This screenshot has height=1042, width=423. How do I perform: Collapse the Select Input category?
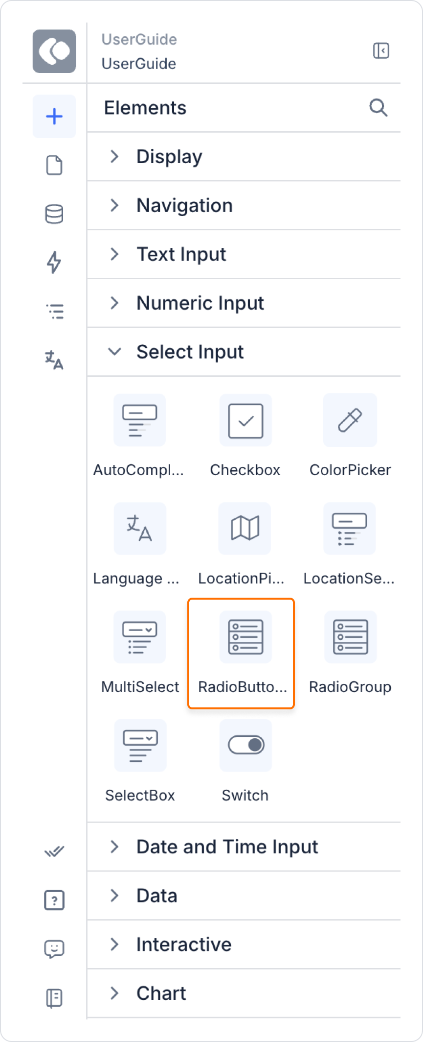[244, 352]
